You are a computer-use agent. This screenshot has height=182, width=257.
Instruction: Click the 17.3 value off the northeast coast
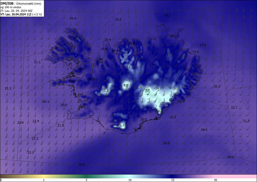(203, 45)
